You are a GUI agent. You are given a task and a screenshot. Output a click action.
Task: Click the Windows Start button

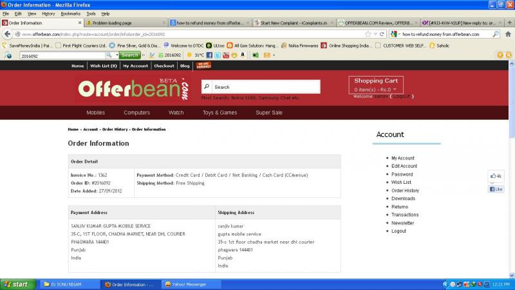click(x=17, y=284)
